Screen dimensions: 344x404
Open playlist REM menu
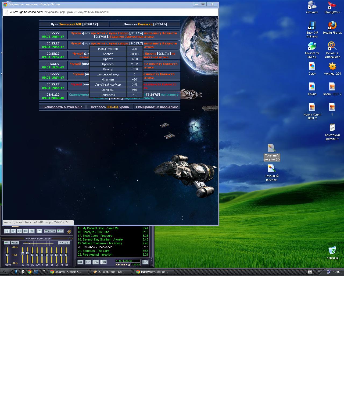[88, 262]
